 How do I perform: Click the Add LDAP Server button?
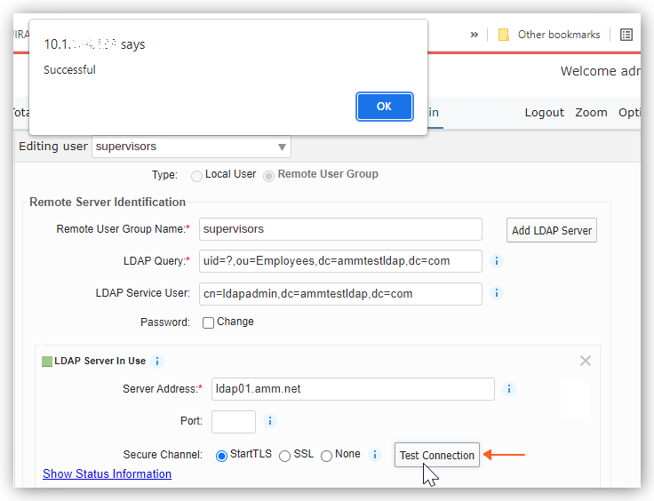pyautogui.click(x=552, y=230)
